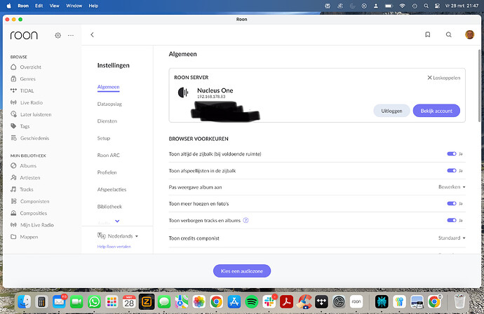Click Loskoppelen to disconnect server

444,78
